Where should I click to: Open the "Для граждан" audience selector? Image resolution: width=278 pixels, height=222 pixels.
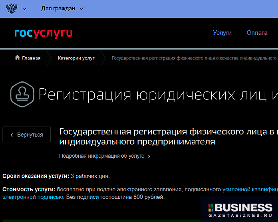tap(58, 9)
